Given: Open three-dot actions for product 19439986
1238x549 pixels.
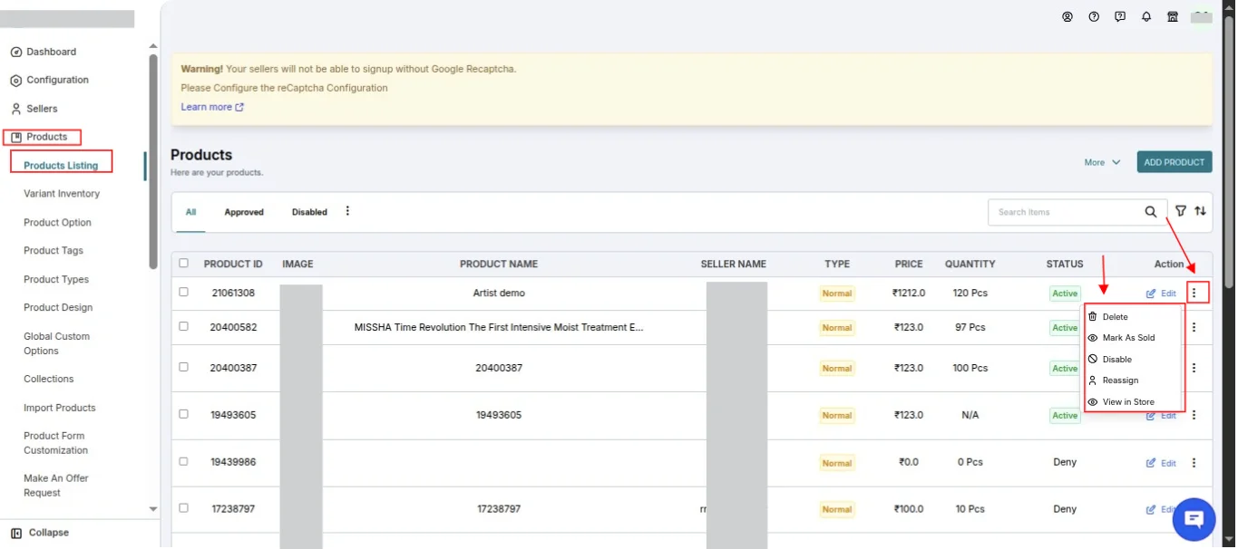Looking at the screenshot, I should coord(1194,462).
